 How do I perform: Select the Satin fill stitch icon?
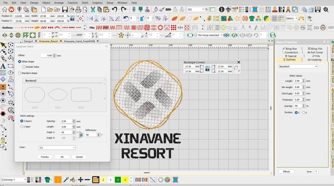click(99, 28)
